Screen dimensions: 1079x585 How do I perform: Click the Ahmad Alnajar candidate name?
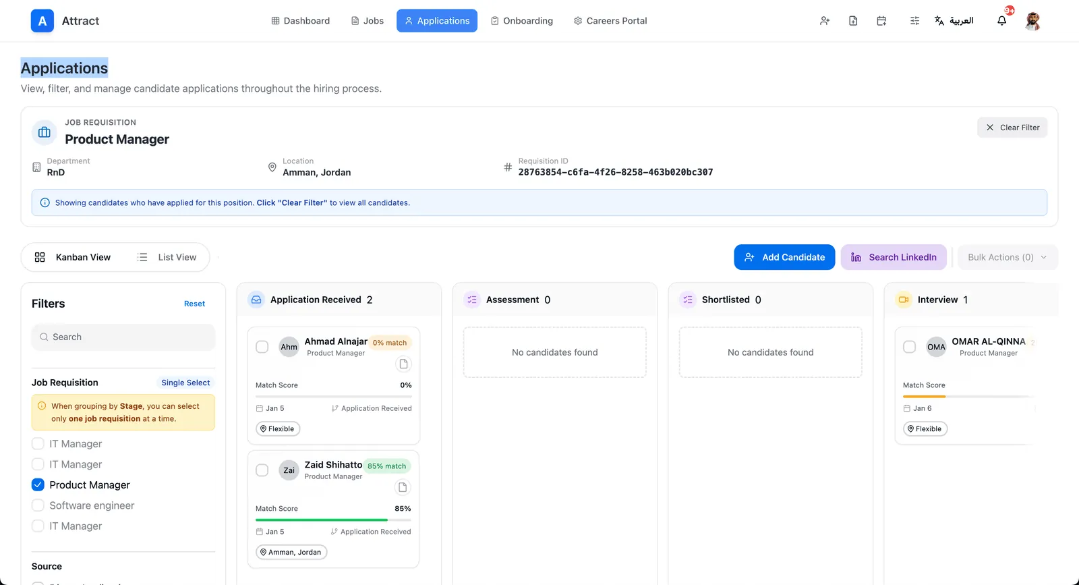(336, 341)
